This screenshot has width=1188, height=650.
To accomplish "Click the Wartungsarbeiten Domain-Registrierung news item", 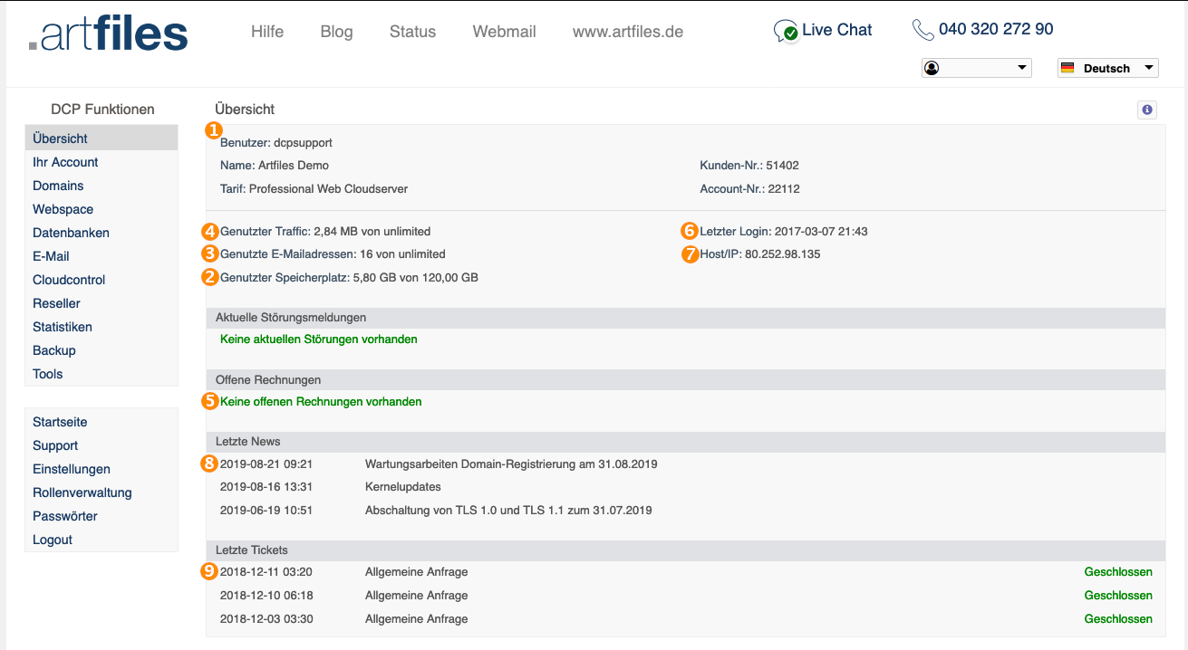I will [511, 464].
